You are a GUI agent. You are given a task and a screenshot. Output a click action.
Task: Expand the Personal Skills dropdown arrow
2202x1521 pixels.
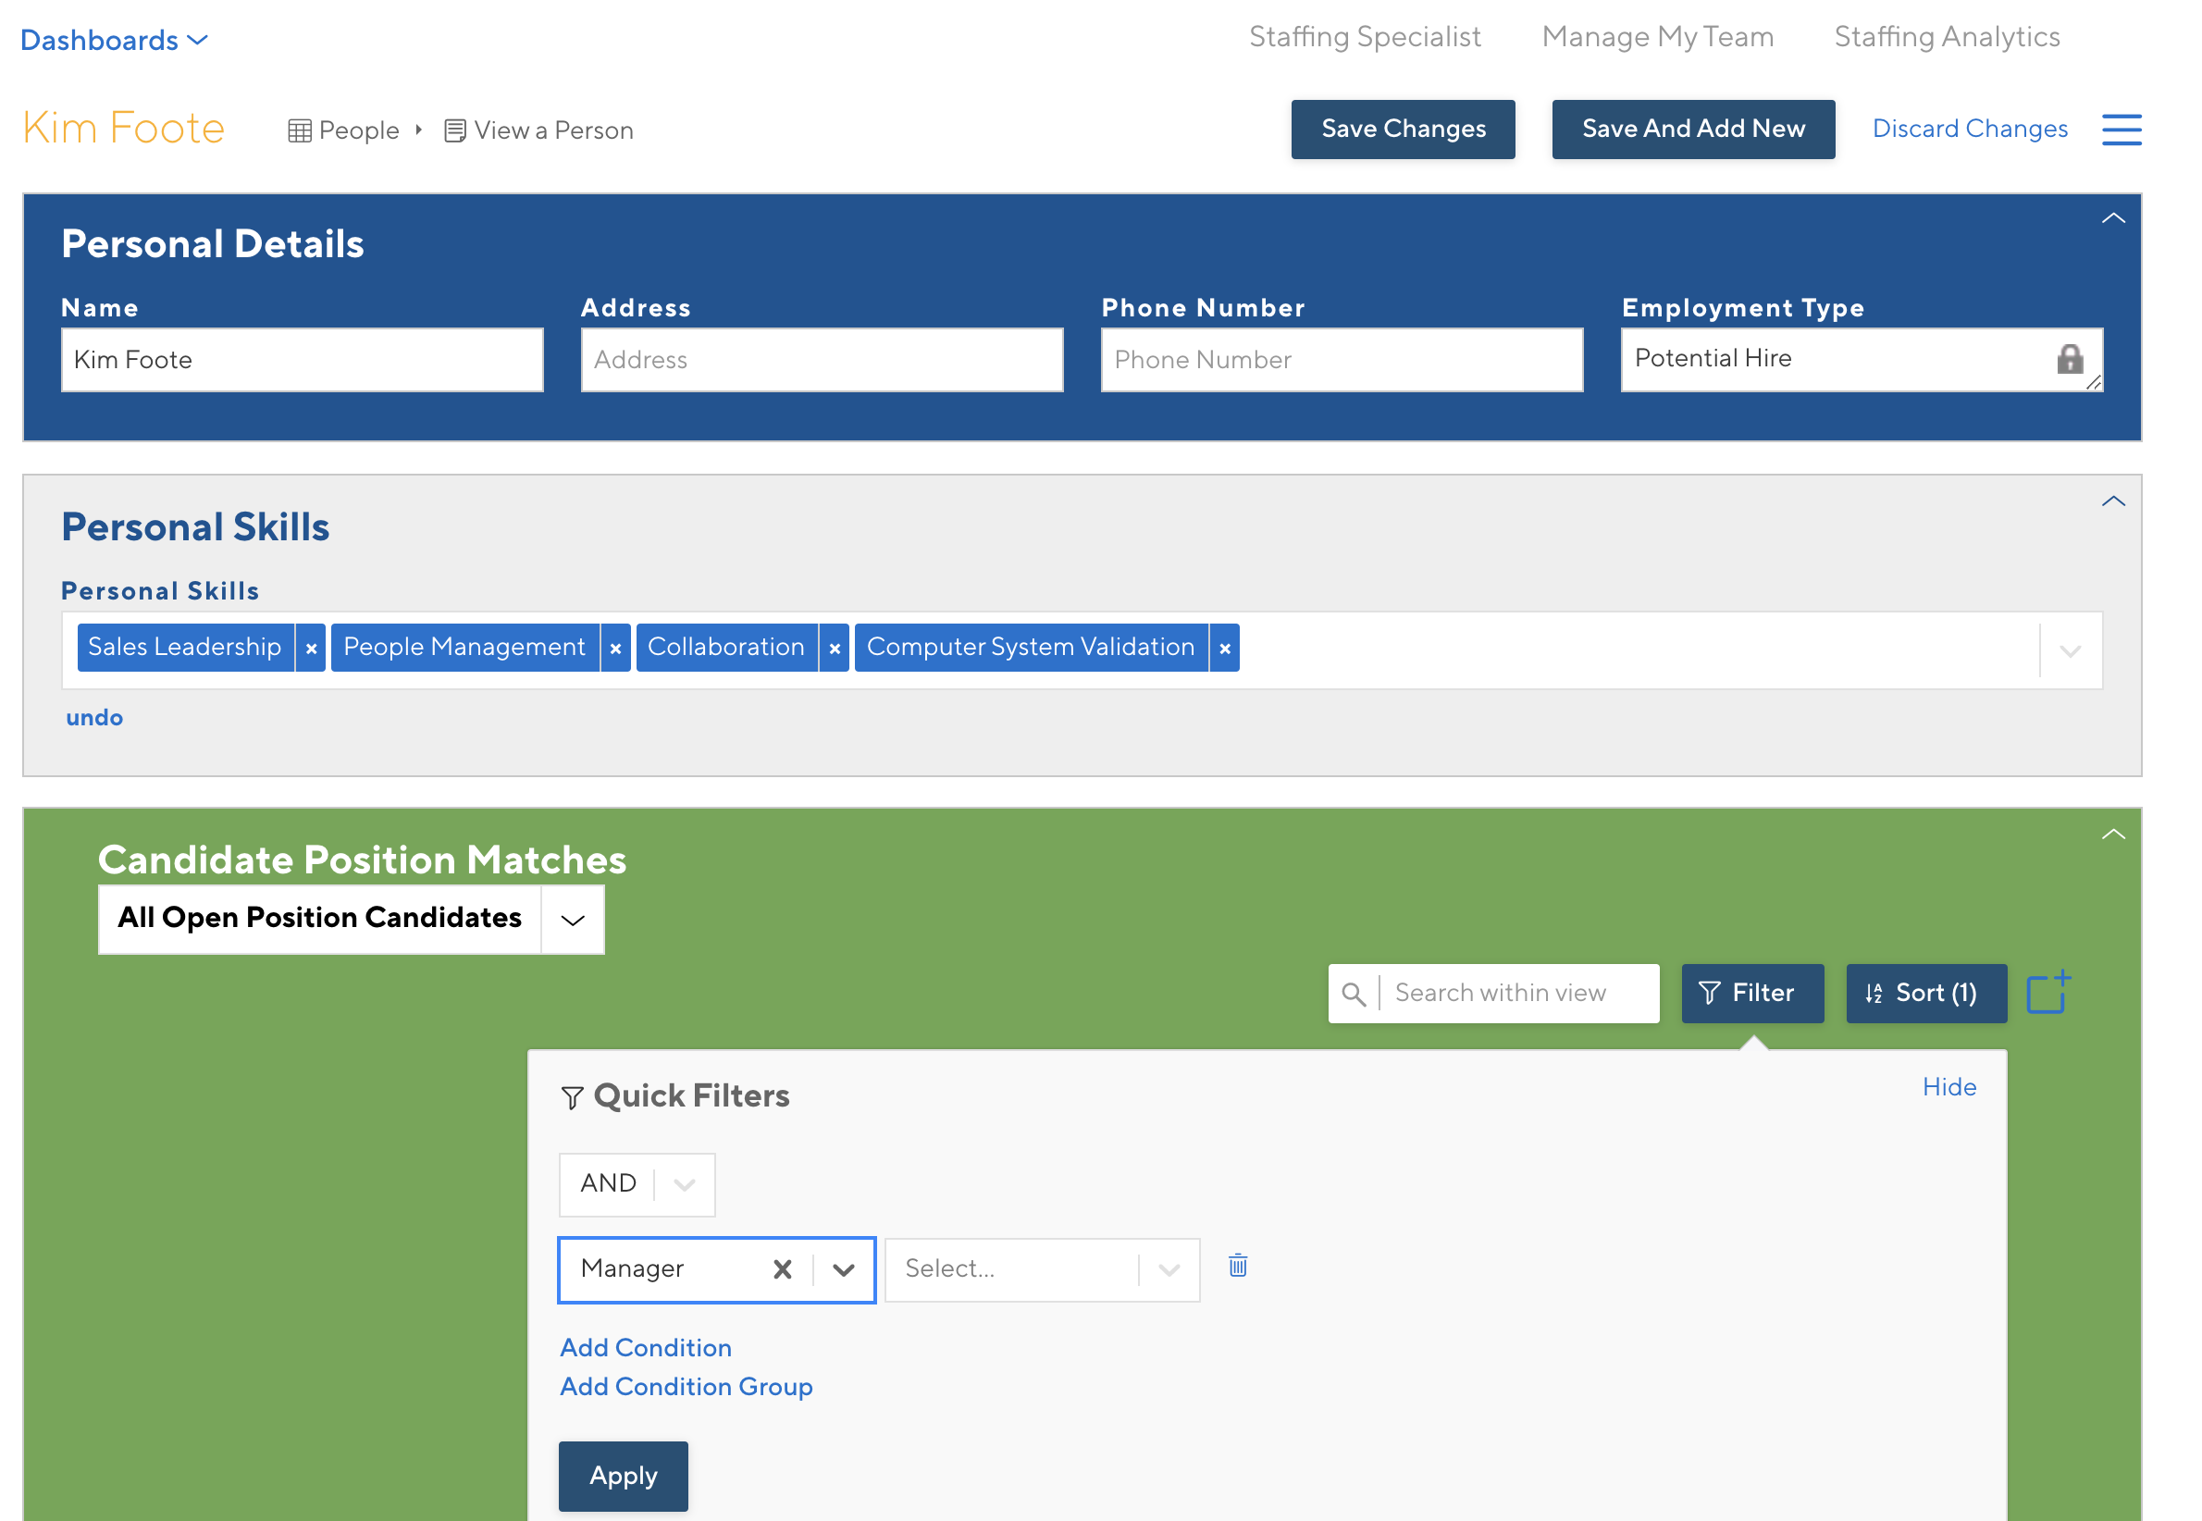pos(2069,651)
